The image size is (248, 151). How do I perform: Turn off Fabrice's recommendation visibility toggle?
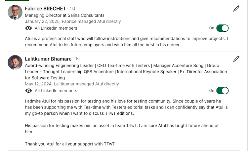point(223,28)
